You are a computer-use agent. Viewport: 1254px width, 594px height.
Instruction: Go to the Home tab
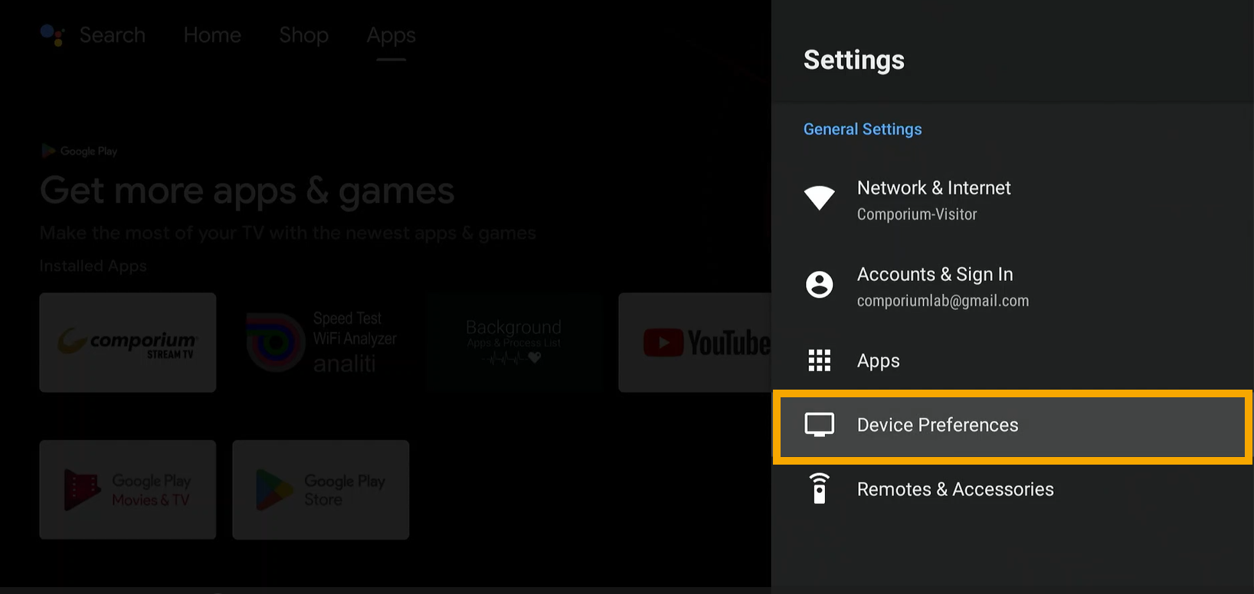click(212, 35)
